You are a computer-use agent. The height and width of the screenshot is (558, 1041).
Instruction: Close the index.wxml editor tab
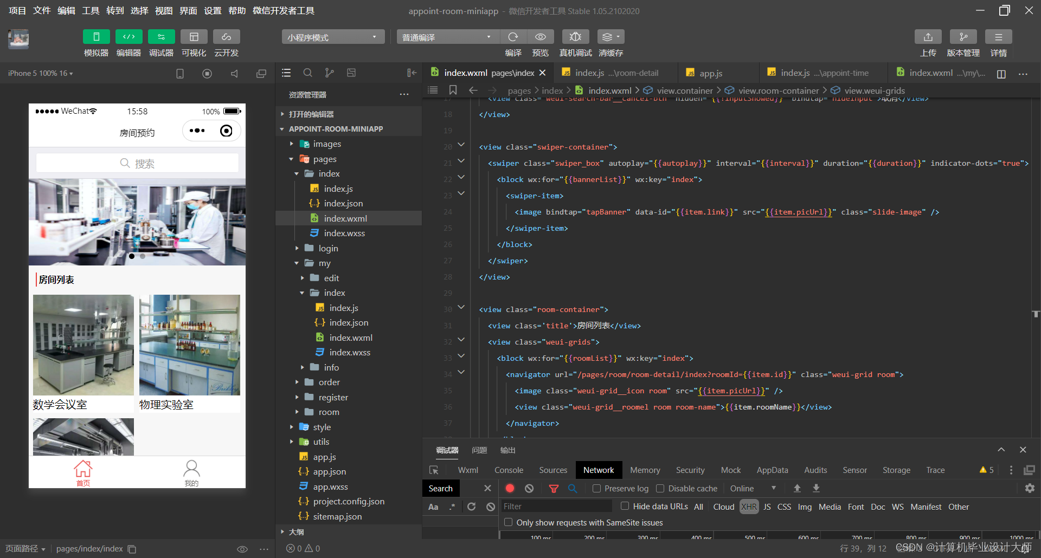pyautogui.click(x=542, y=73)
